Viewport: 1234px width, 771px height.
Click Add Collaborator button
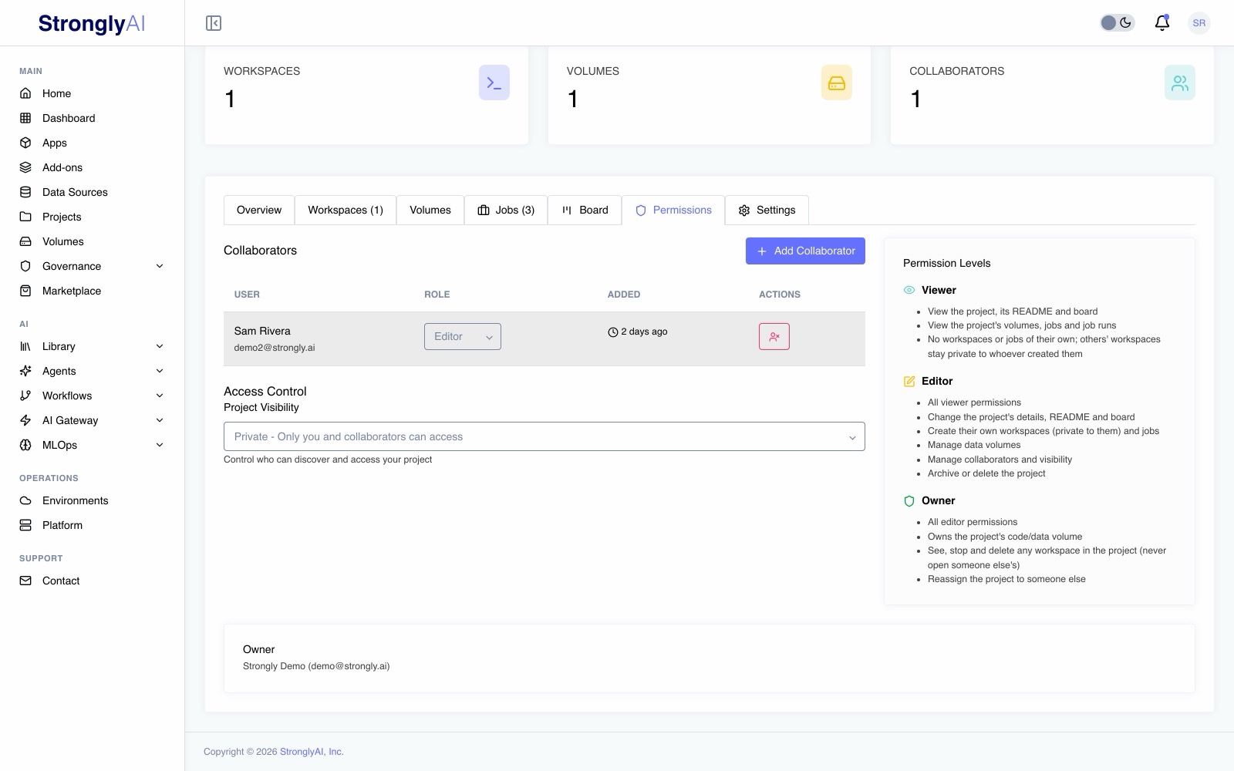point(805,251)
